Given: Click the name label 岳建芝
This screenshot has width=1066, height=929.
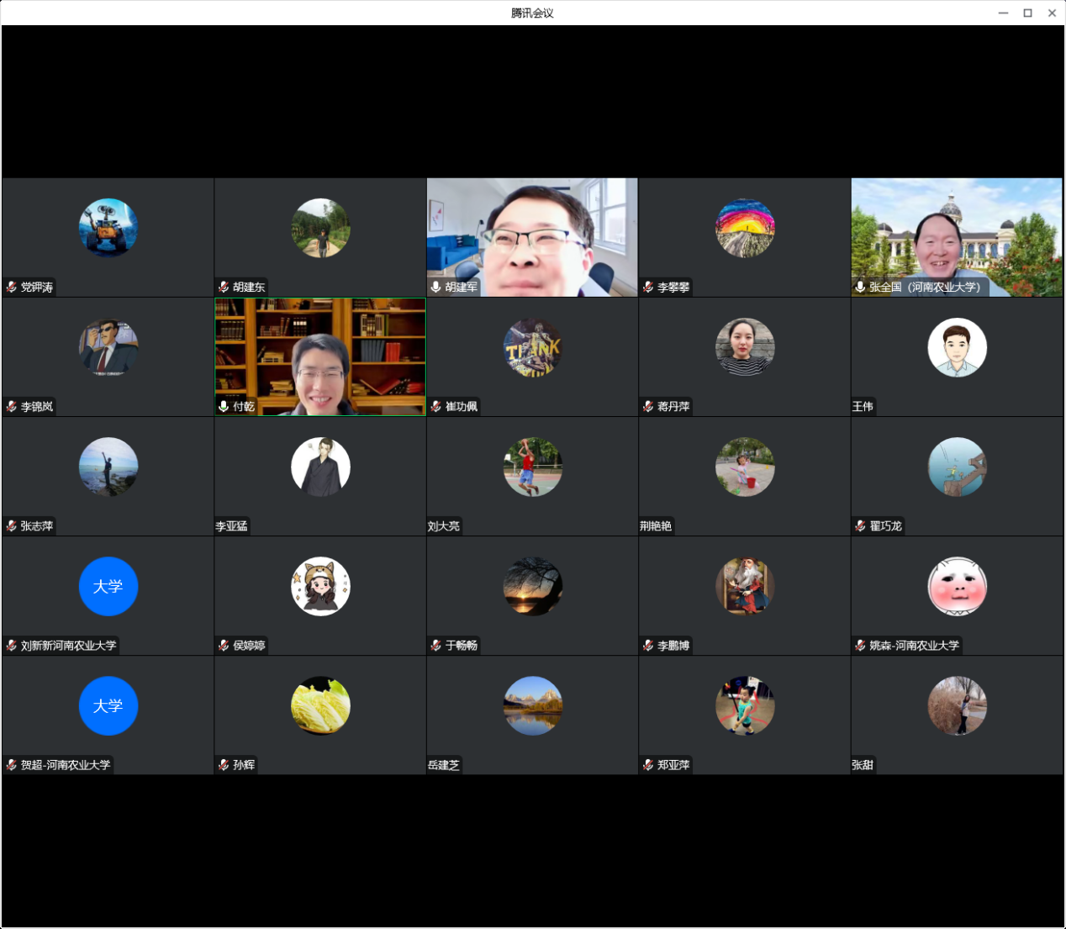Looking at the screenshot, I should click(444, 765).
